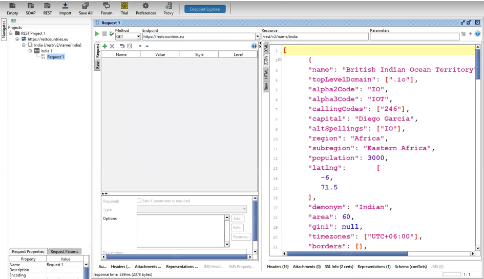Open the HTTP Method dropdown
Viewport: 484px width, 279px height.
pos(128,36)
